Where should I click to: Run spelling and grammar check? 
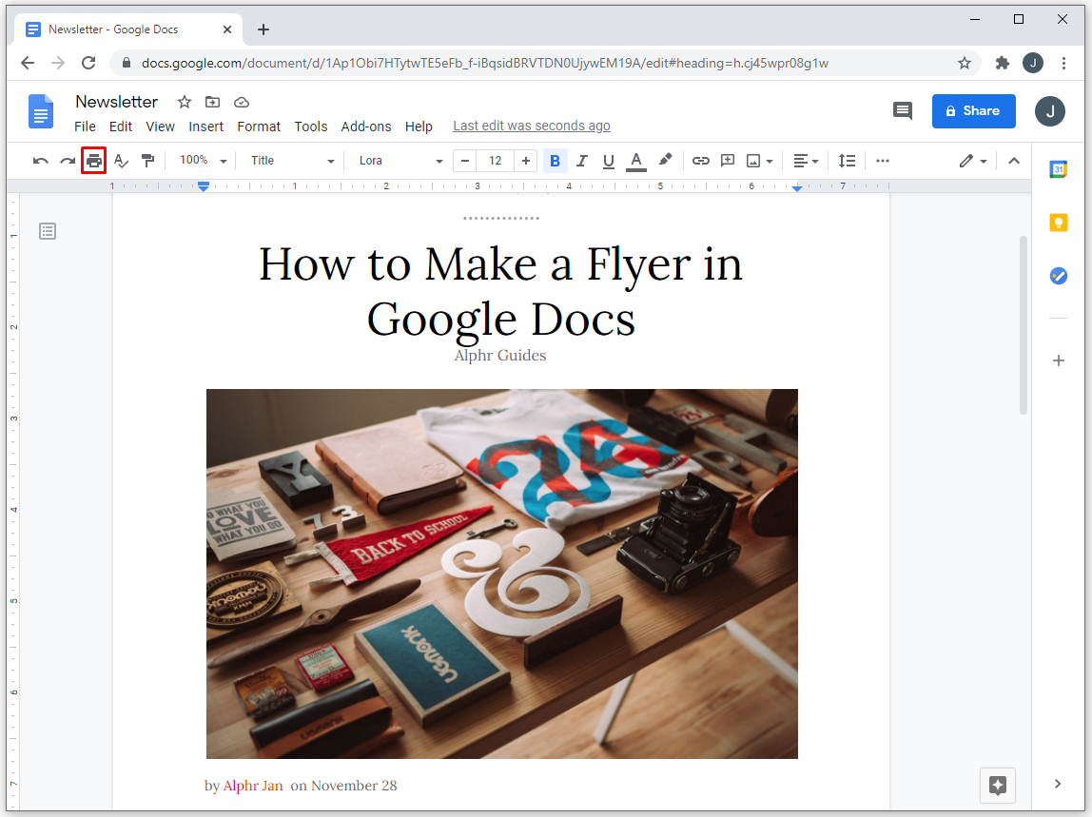click(121, 160)
